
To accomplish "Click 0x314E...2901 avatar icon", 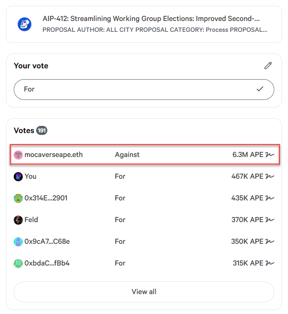I will [18, 198].
